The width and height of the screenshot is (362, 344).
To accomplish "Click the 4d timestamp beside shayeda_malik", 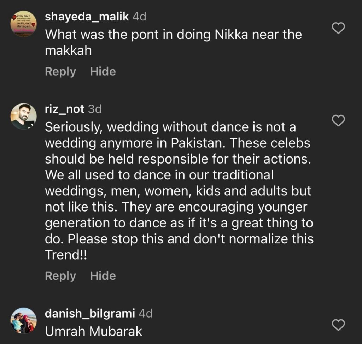I will tap(139, 17).
